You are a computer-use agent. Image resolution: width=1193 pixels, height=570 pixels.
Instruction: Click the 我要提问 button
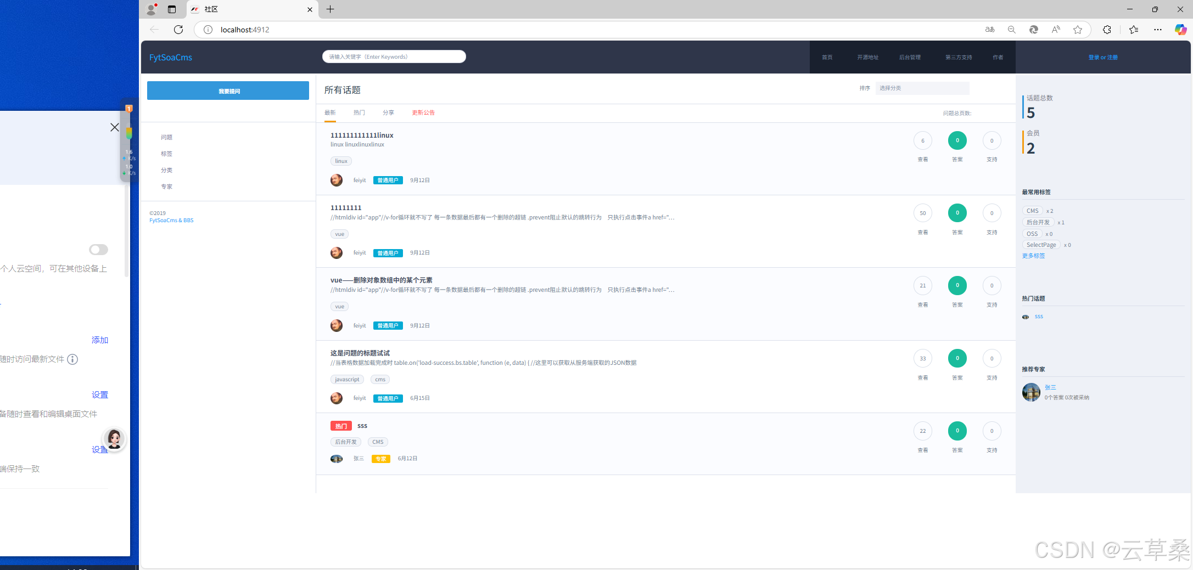(228, 91)
